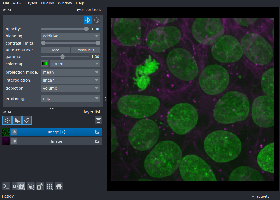Apply auto-contrast once
Screen dimensions: 280x200
pos(56,50)
